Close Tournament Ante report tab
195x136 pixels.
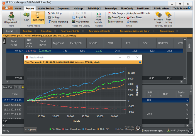(83, 31)
